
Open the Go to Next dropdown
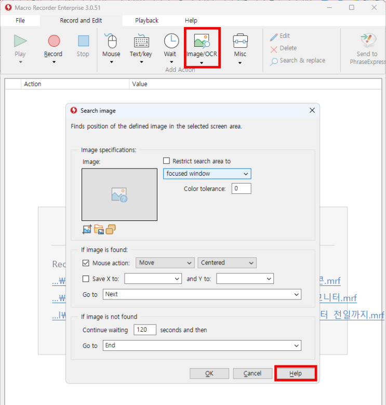click(202, 294)
